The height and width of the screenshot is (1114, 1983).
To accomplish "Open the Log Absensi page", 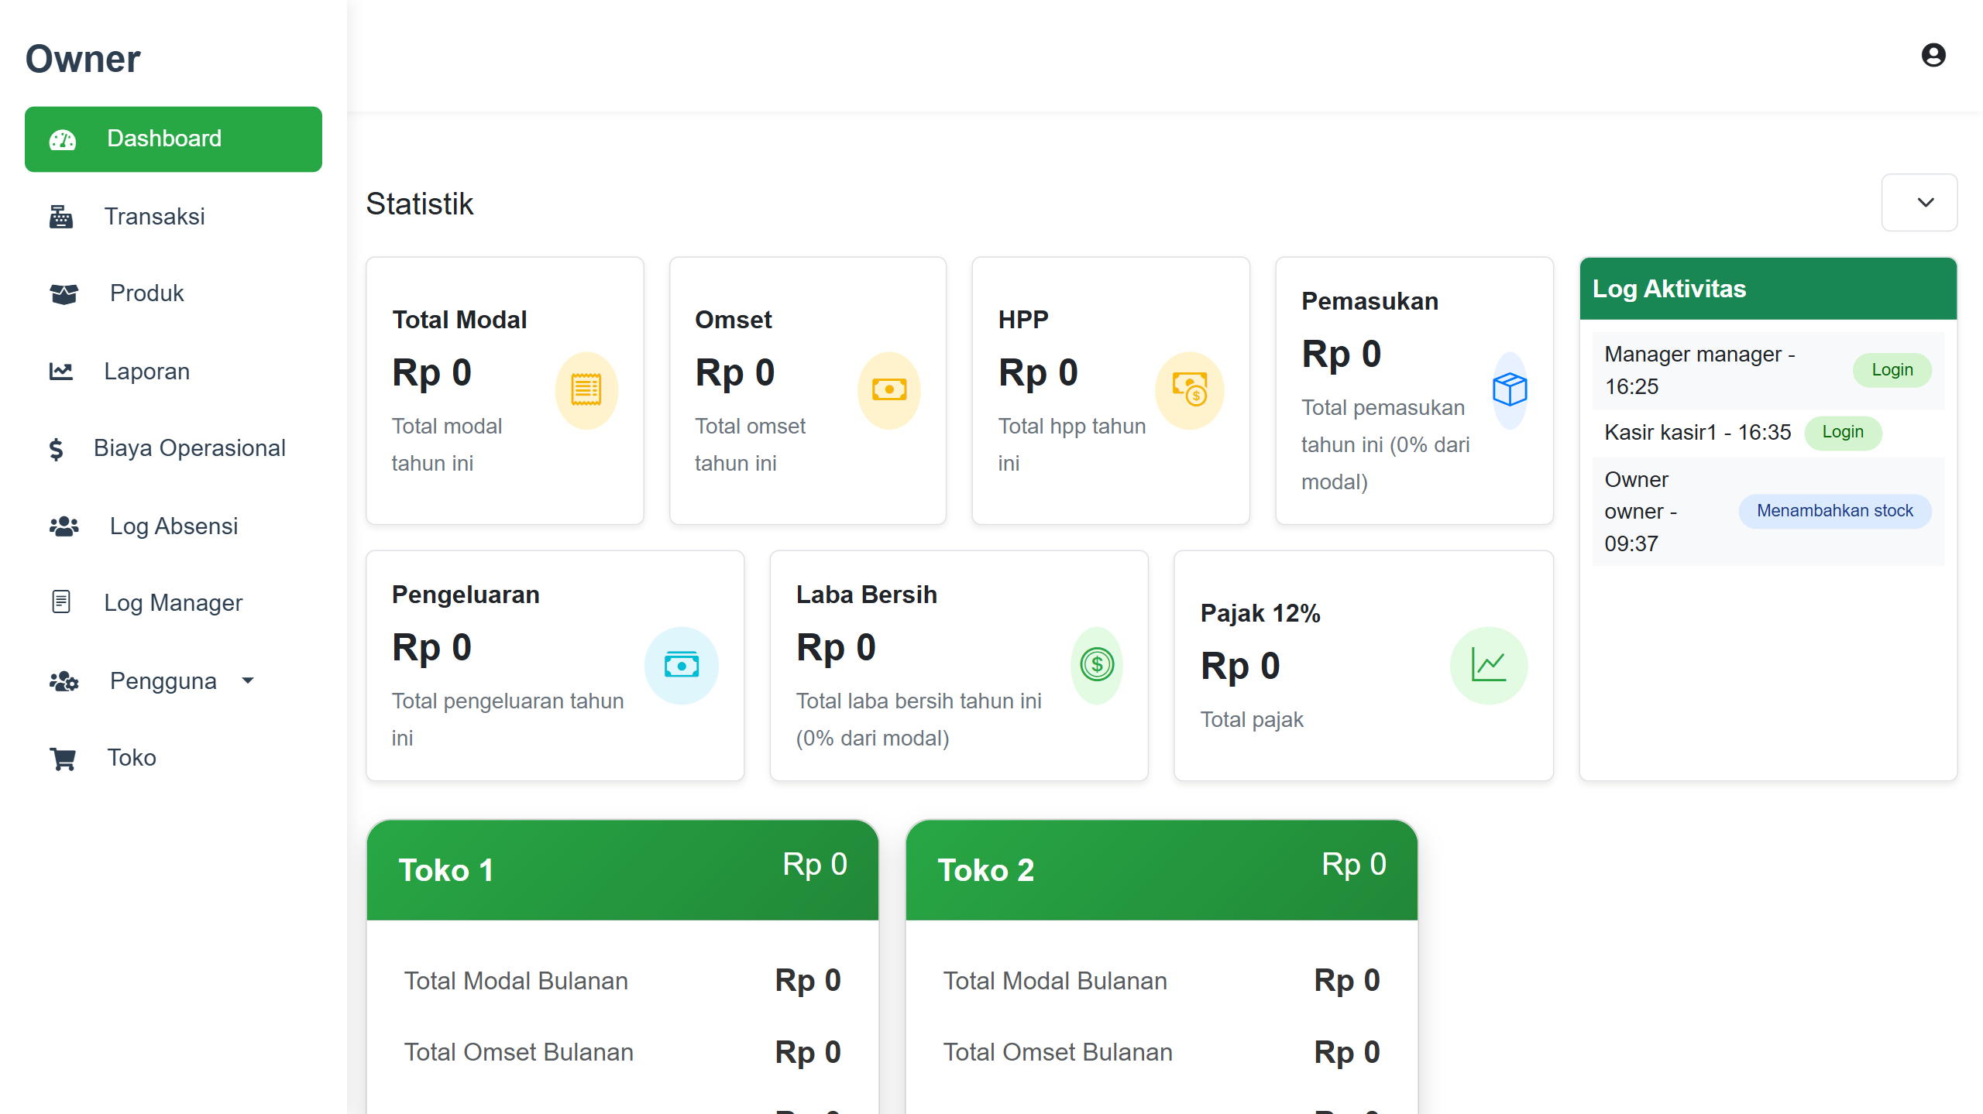I will point(174,526).
